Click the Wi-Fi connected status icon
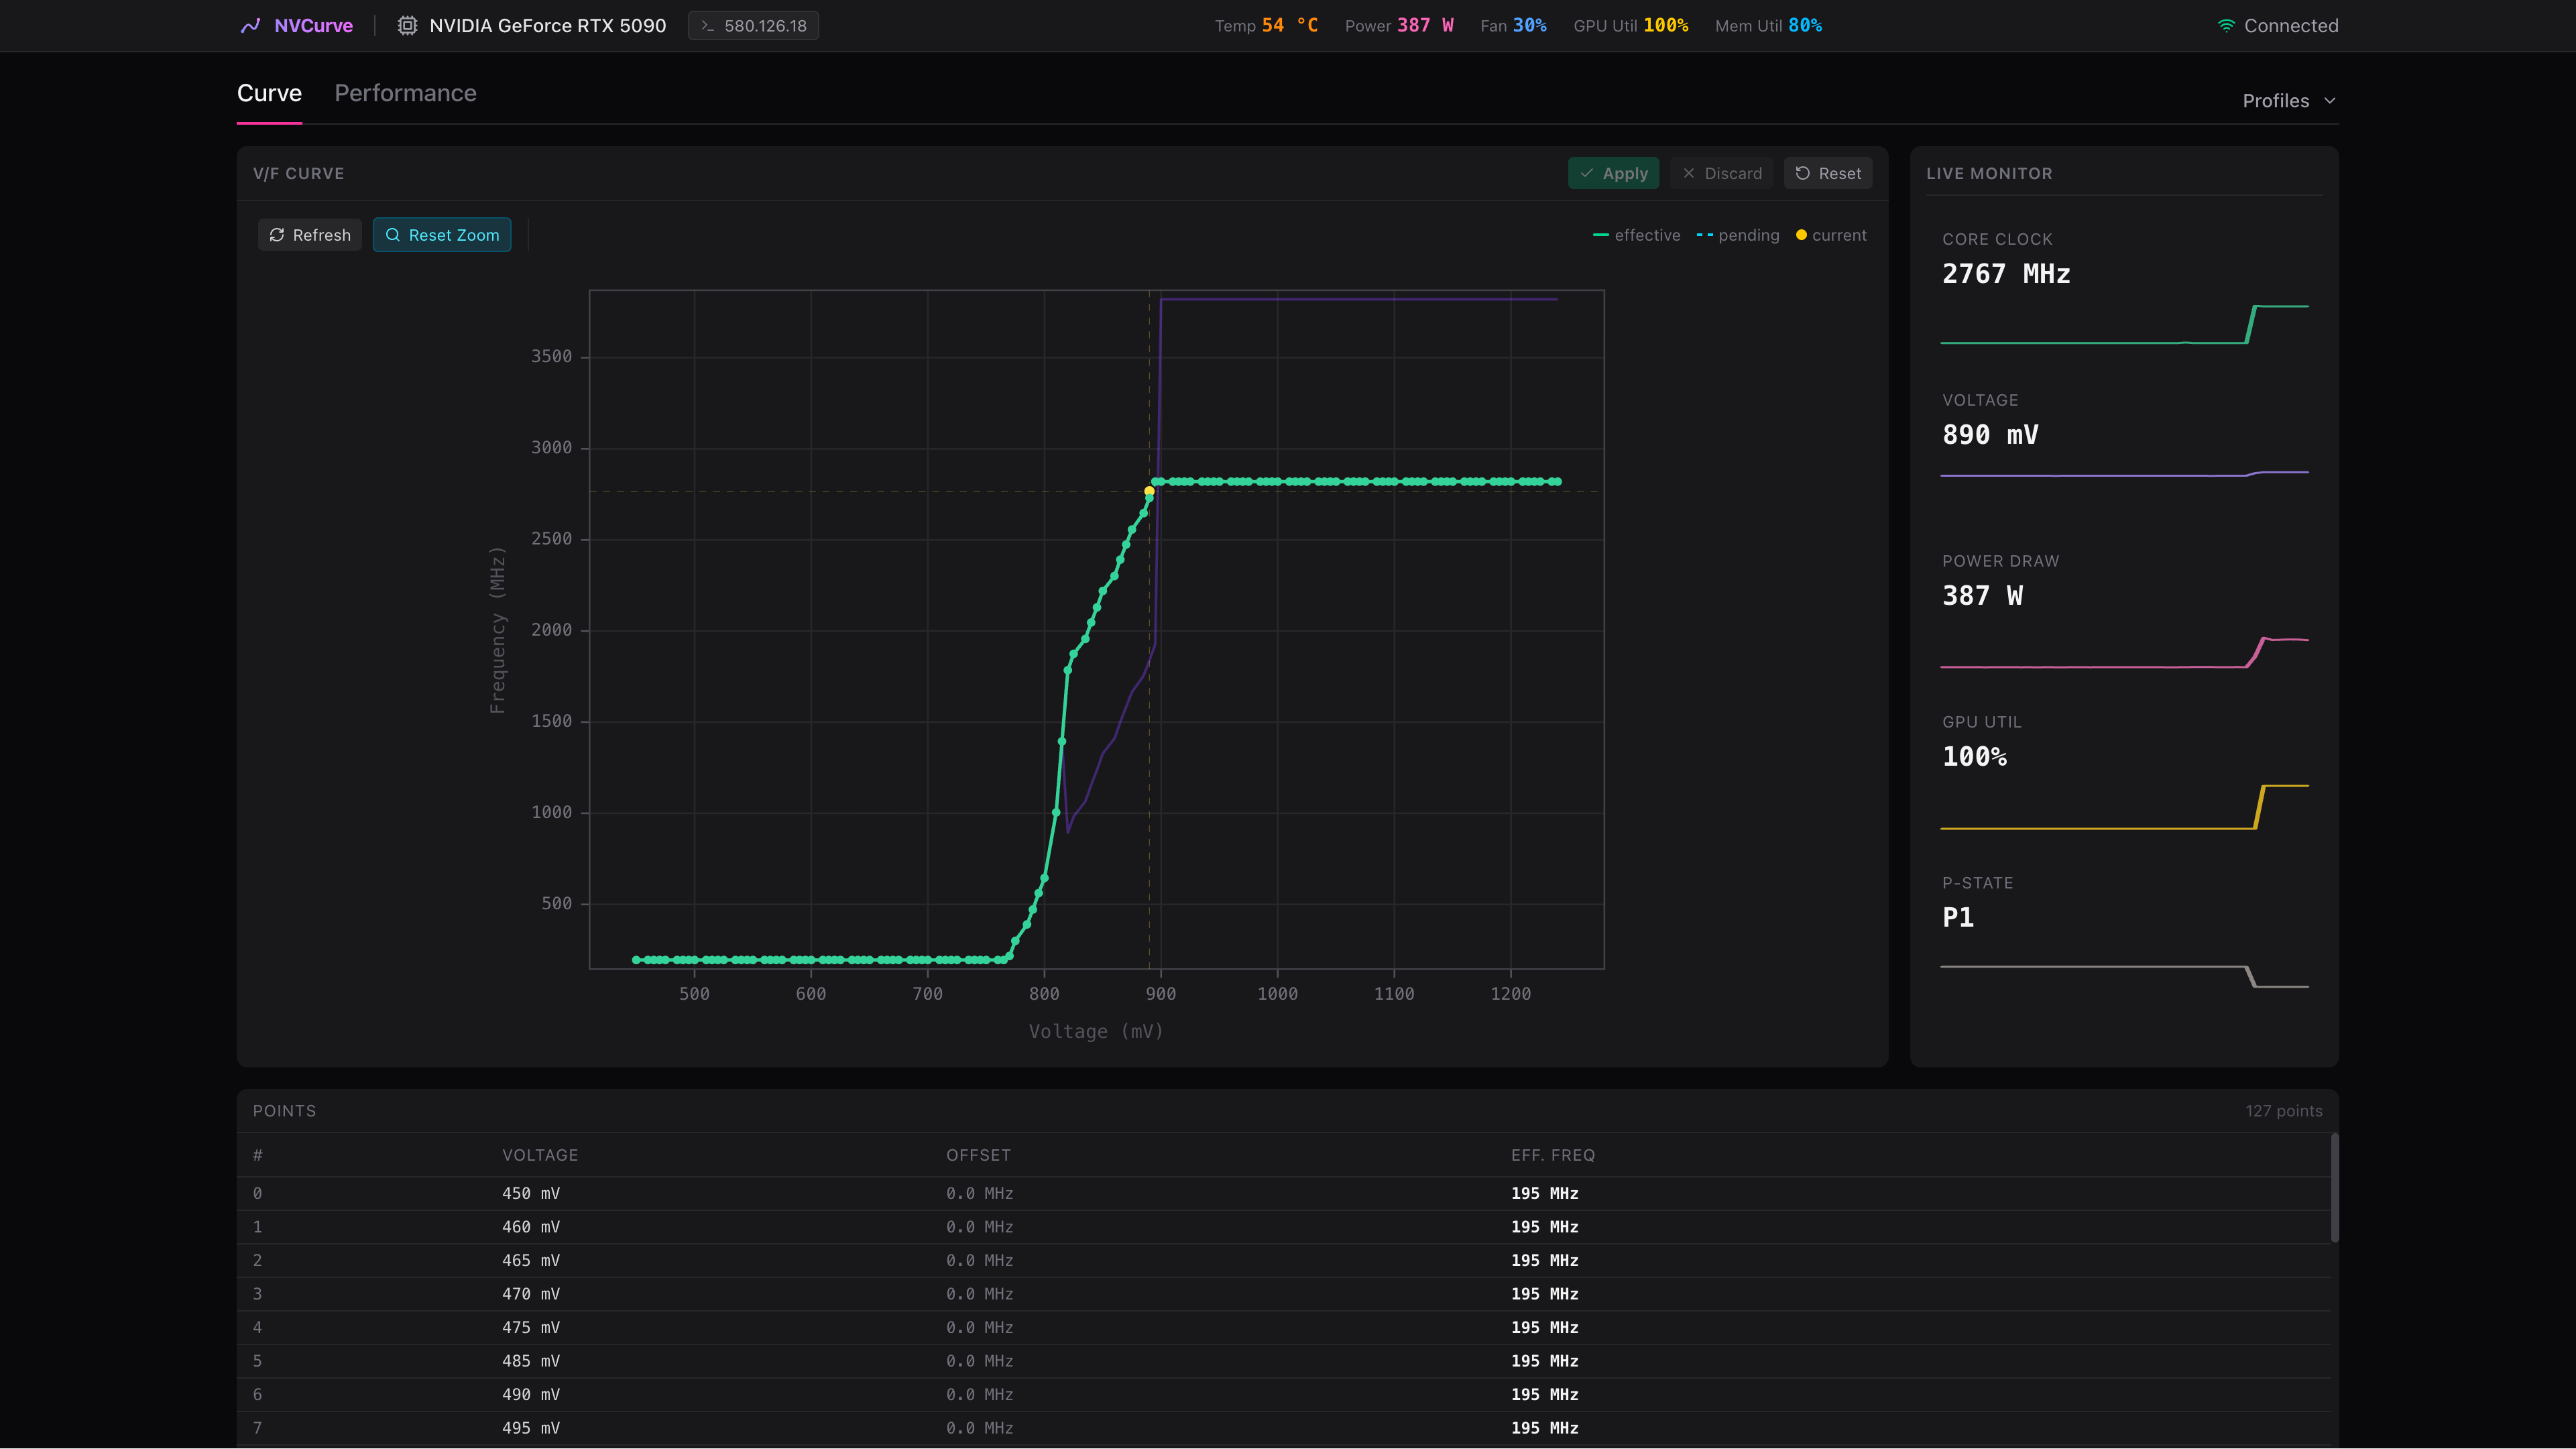This screenshot has width=2576, height=1449. point(2226,26)
